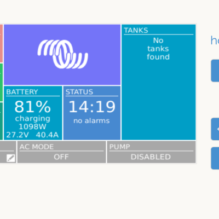Click the PUMP label header
This screenshot has height=219, width=219.
click(x=120, y=147)
